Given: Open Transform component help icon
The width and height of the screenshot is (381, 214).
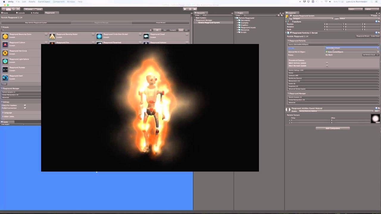Looking at the screenshot, I should [x=376, y=22].
